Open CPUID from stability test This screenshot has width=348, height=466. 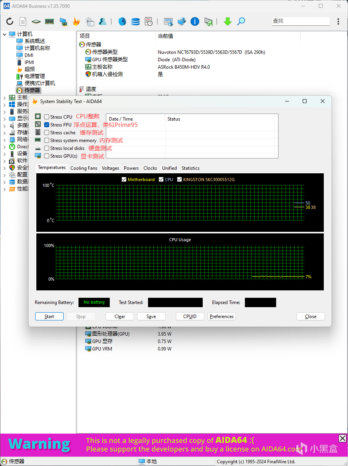tap(190, 317)
